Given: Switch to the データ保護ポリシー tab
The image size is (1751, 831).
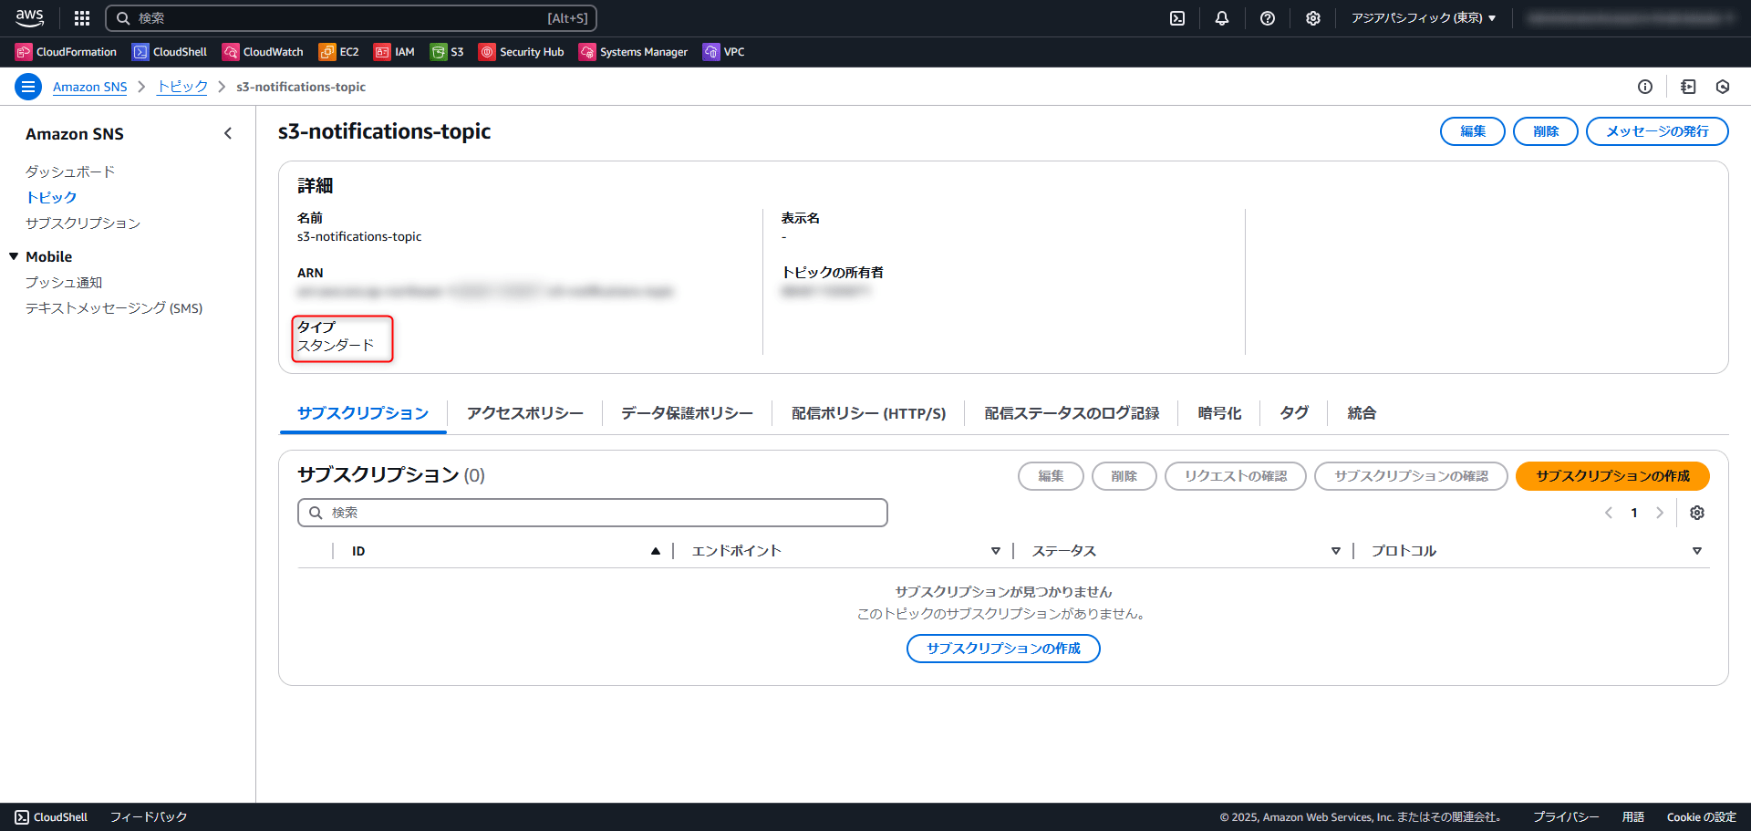Looking at the screenshot, I should point(687,413).
